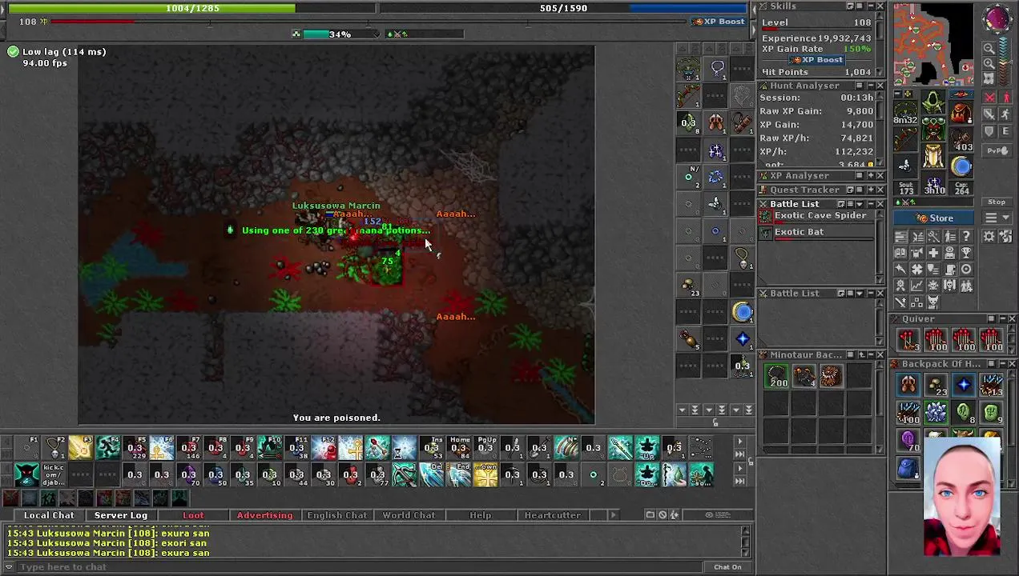
Task: Click the first arrow stack in Quiver
Action: pos(908,340)
